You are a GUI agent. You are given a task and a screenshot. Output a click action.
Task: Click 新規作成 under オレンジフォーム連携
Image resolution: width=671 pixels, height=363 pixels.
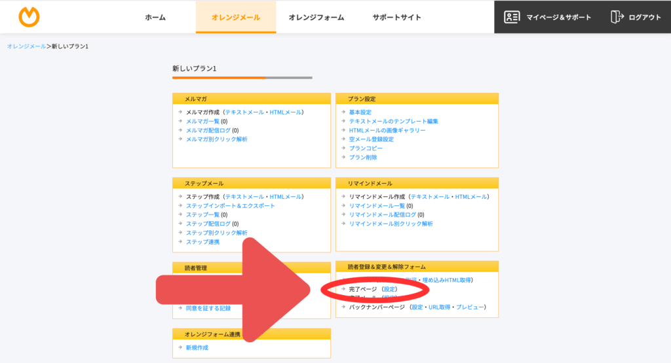tap(197, 347)
